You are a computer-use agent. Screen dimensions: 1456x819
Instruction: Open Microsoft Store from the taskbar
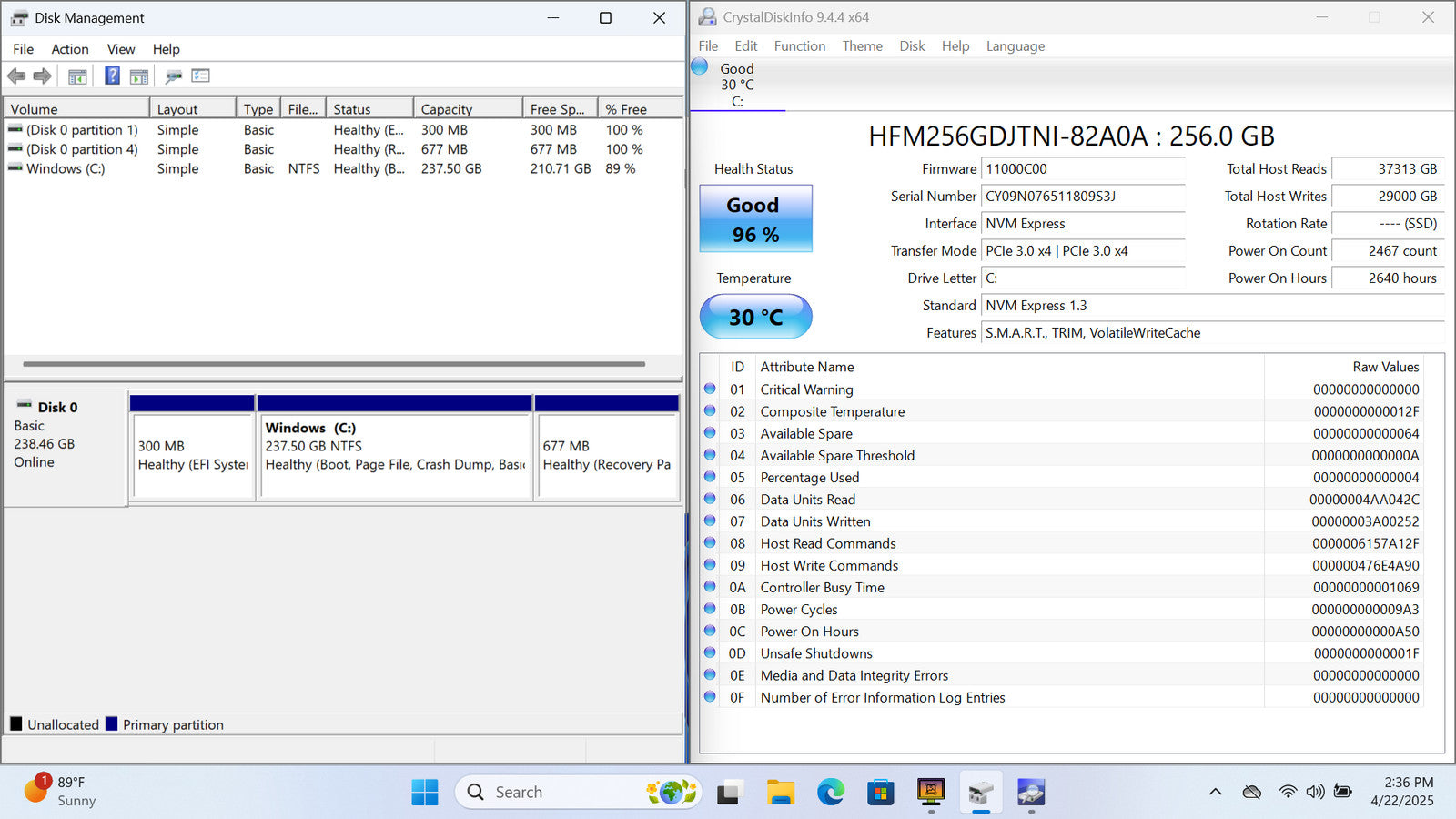tap(880, 793)
